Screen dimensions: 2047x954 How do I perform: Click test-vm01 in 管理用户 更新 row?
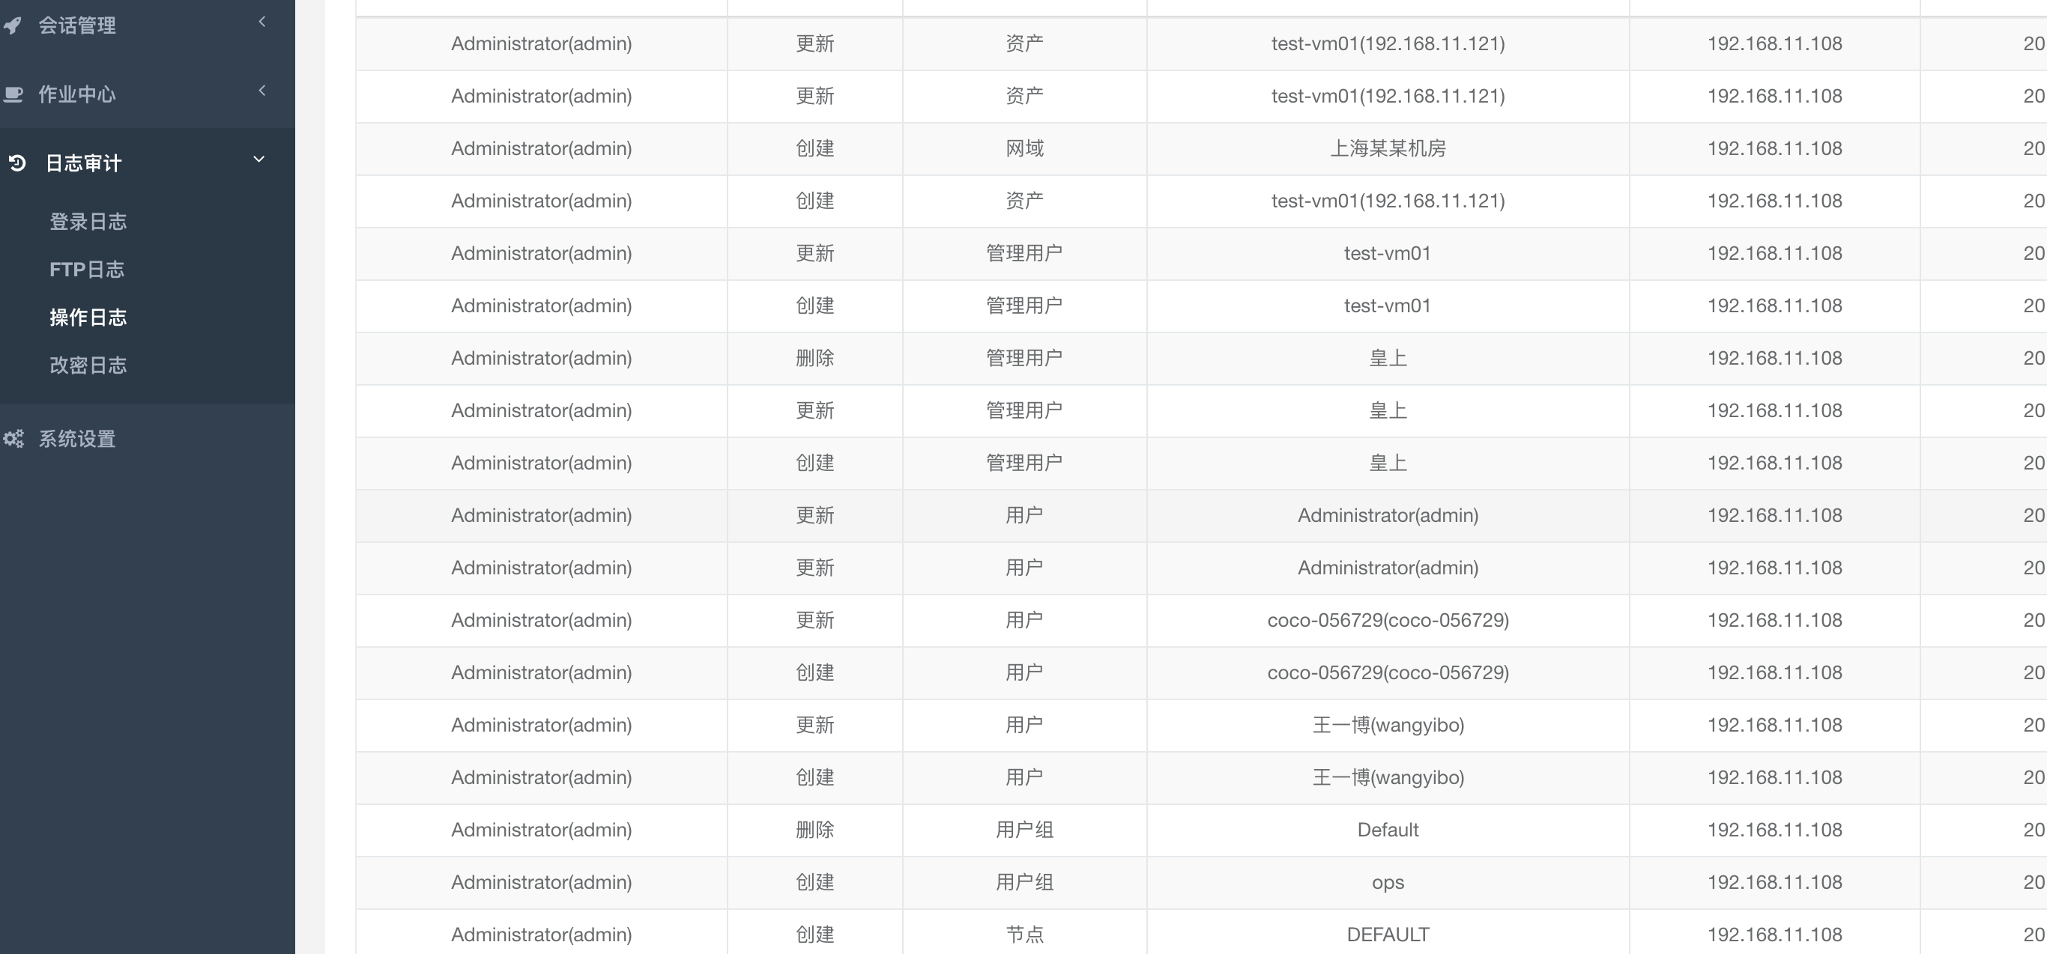click(1388, 253)
